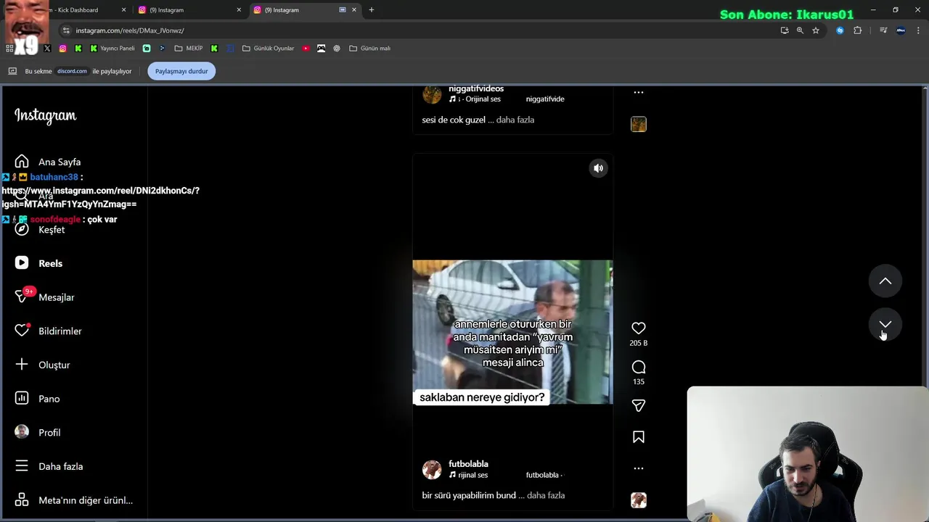The width and height of the screenshot is (929, 522).
Task: Click install app icon in address bar
Action: coord(785,30)
